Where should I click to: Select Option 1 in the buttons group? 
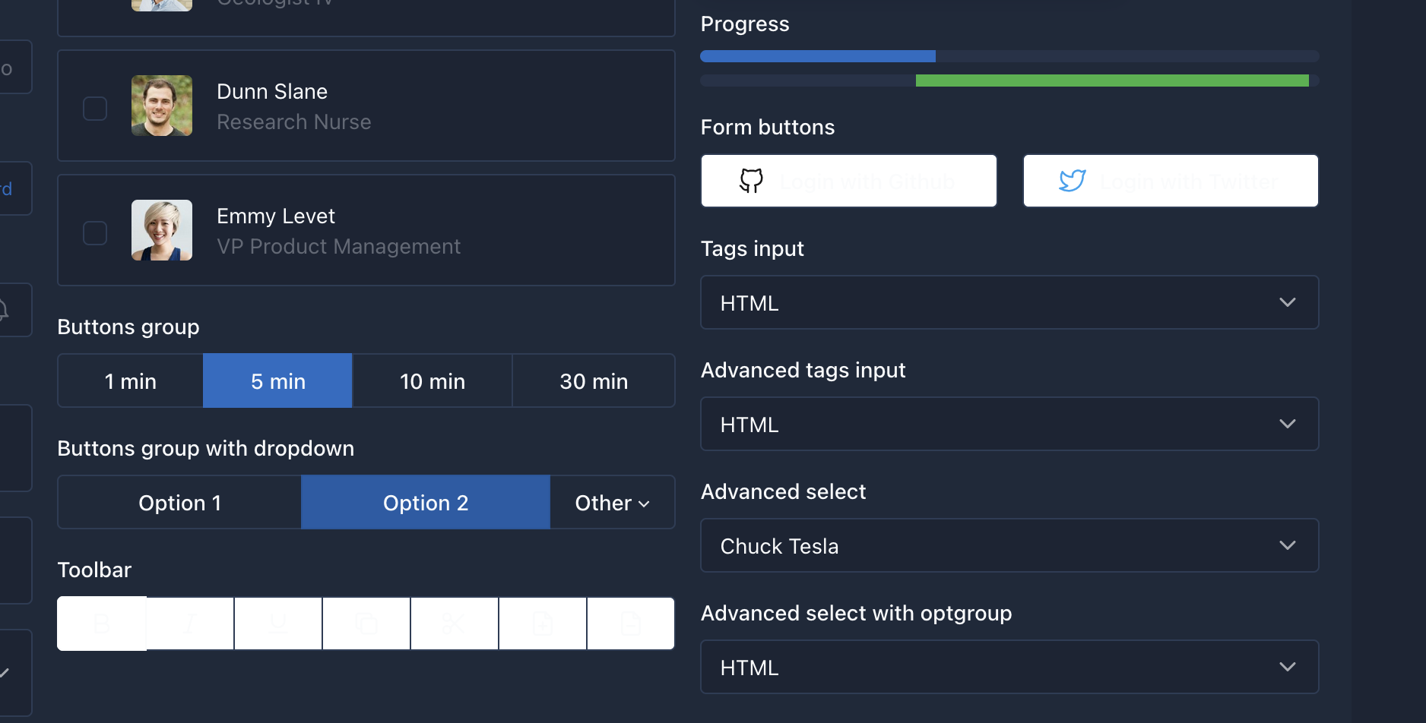179,502
